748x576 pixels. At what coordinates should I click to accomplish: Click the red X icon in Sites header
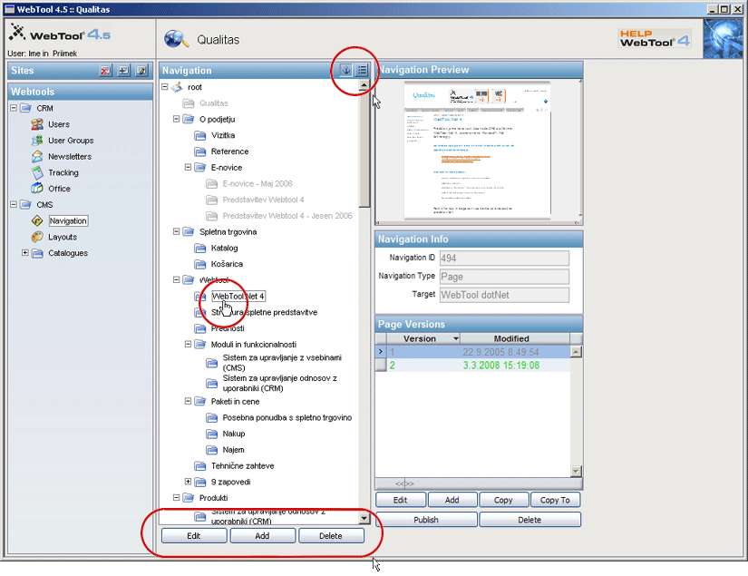106,70
